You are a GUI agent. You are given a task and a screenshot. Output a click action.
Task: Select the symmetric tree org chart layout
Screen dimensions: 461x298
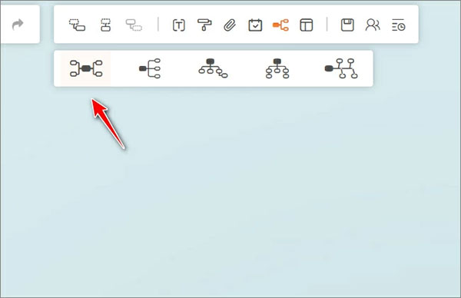pos(277,68)
